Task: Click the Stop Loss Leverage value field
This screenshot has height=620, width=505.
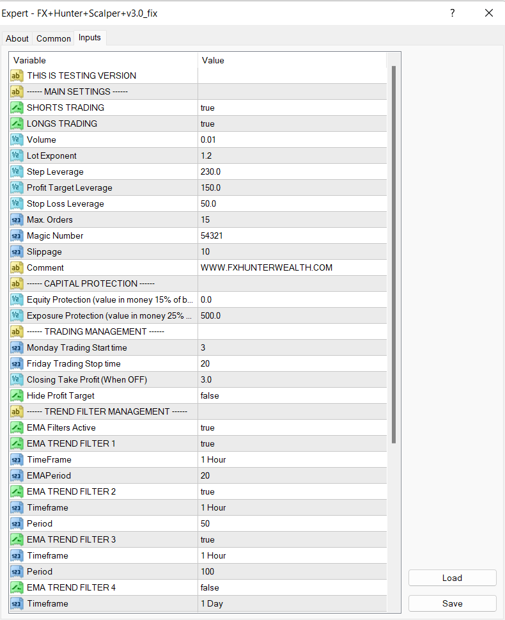Action: [x=291, y=203]
